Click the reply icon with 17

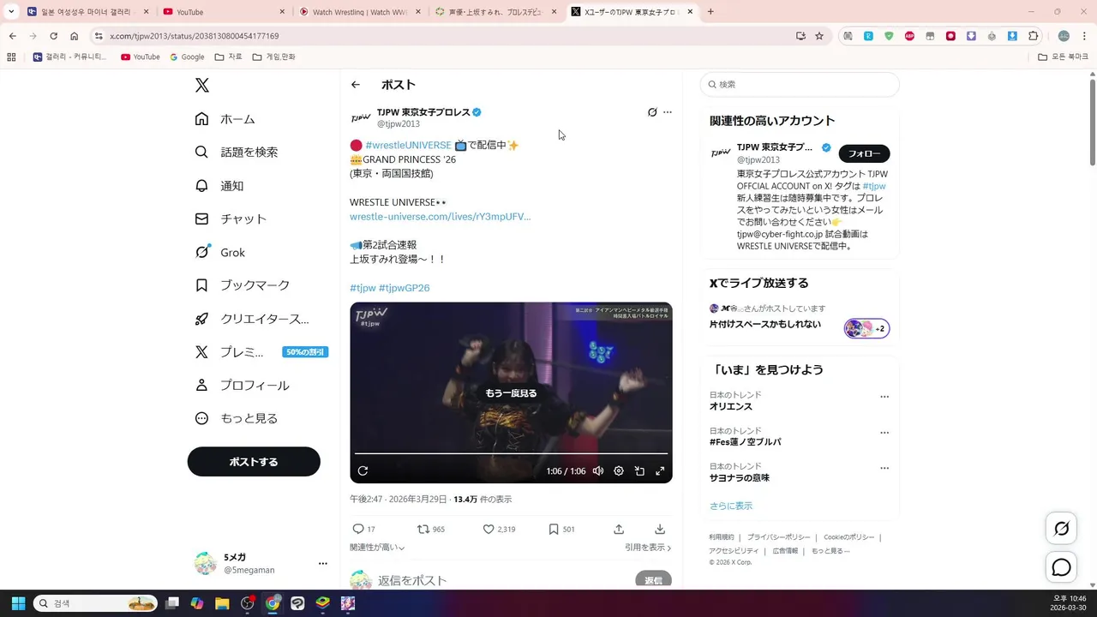click(358, 530)
